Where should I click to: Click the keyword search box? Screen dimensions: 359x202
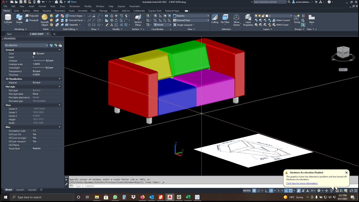point(270,2)
